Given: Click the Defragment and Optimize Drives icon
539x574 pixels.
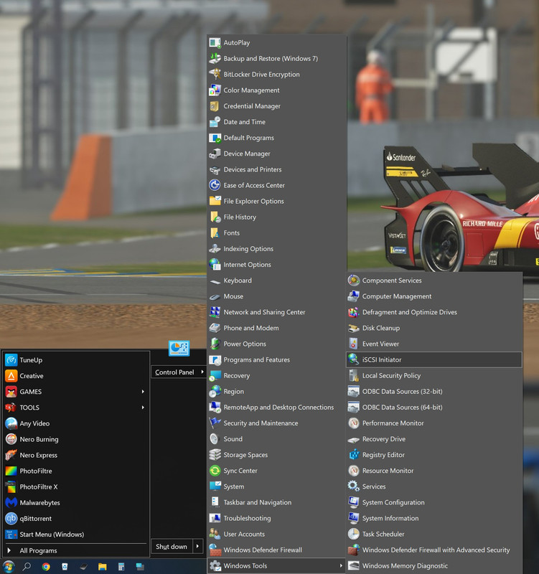Looking at the screenshot, I should click(x=354, y=312).
